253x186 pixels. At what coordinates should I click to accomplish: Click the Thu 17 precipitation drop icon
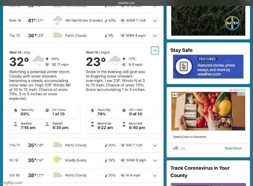coord(106,145)
